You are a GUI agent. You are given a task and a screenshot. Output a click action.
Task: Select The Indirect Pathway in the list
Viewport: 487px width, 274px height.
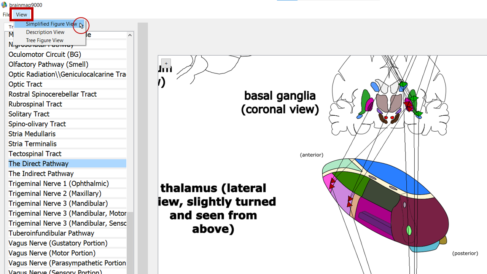tap(41, 174)
